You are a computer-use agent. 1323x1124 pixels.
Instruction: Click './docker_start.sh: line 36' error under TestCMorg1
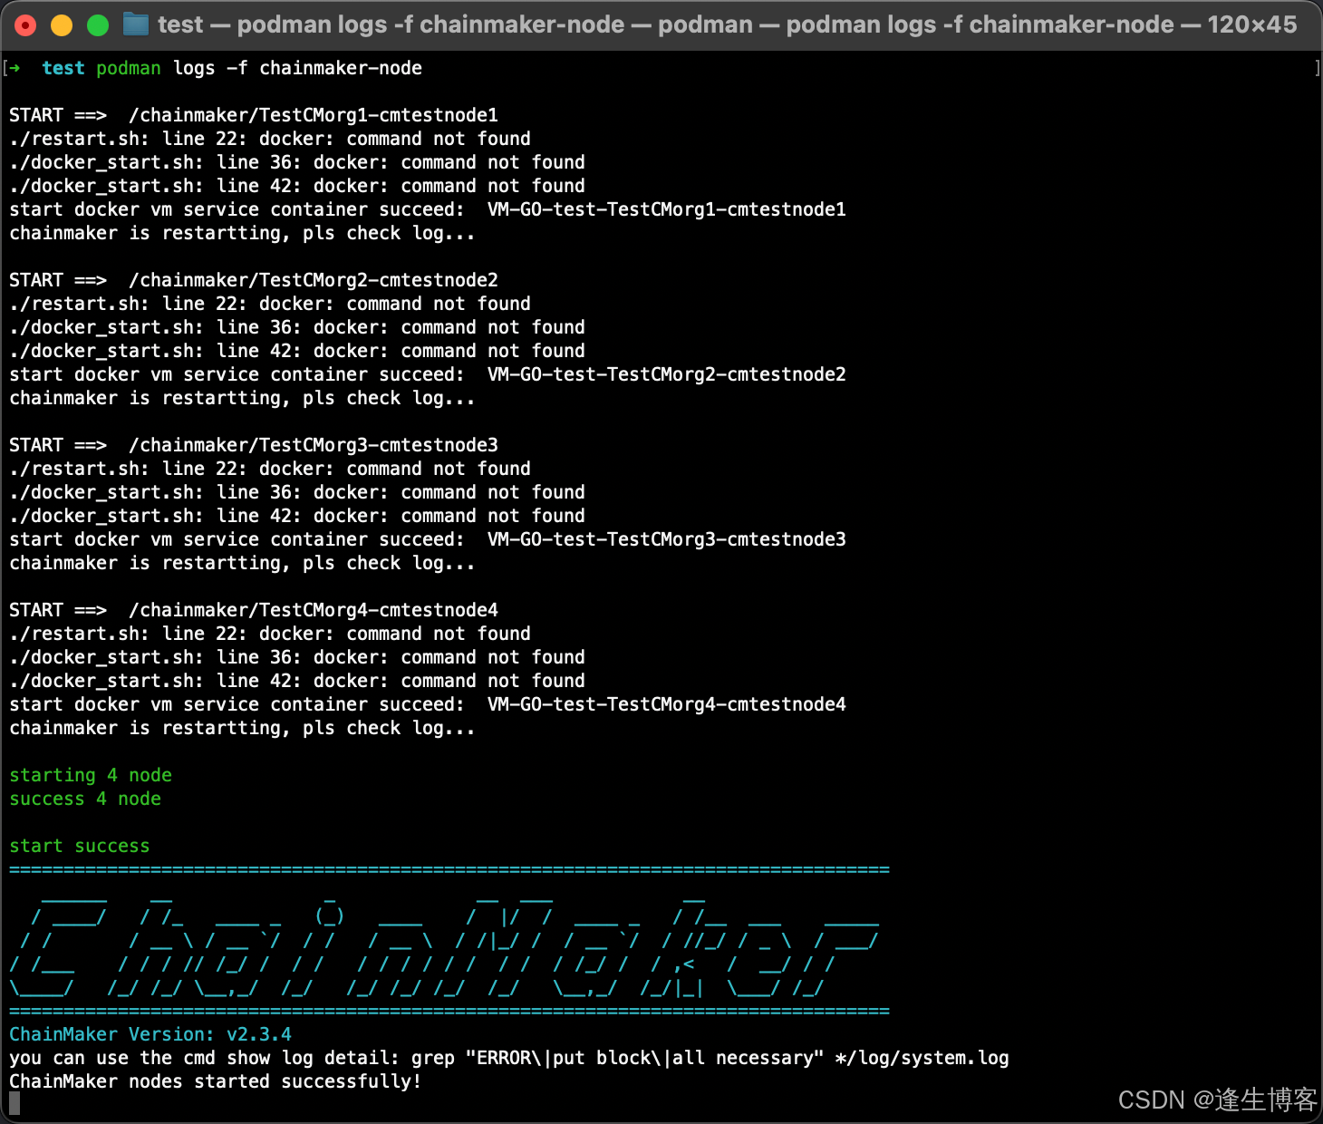tap(297, 162)
